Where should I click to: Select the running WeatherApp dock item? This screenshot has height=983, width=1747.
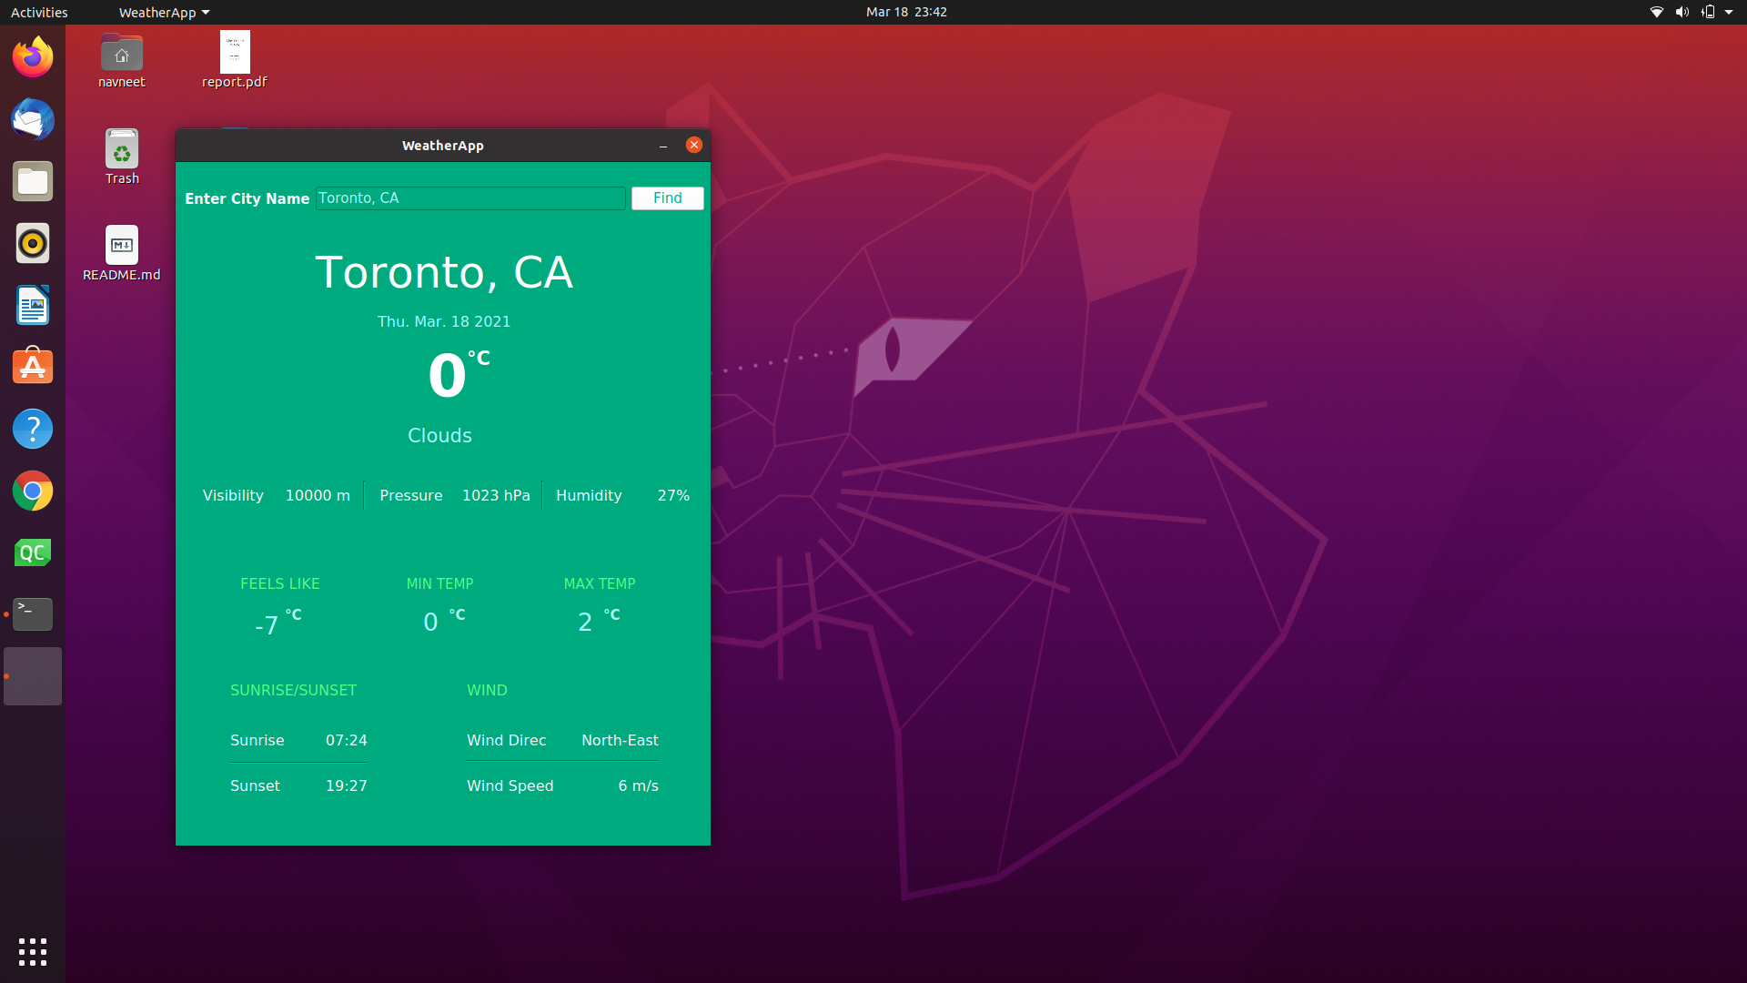pos(33,676)
